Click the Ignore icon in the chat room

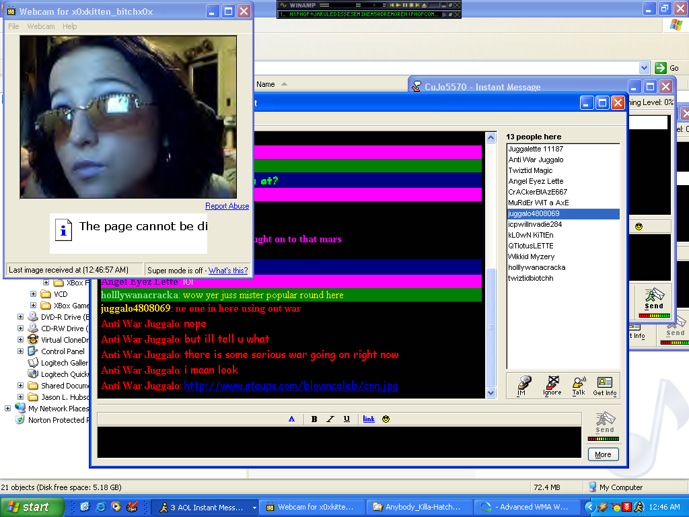tap(552, 385)
